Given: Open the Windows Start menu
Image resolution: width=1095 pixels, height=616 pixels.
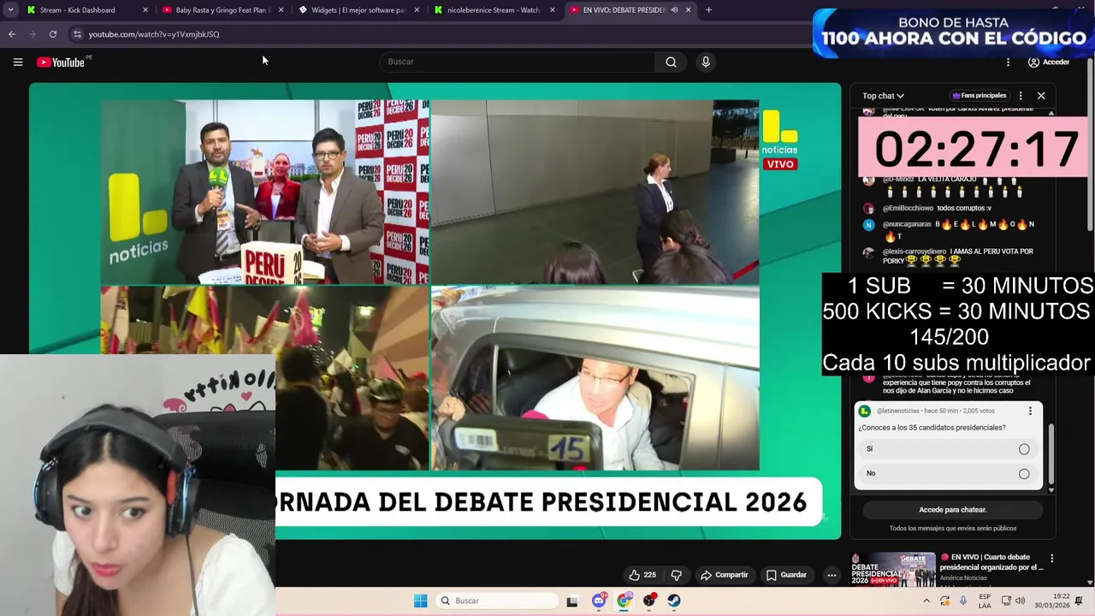Looking at the screenshot, I should tap(420, 601).
